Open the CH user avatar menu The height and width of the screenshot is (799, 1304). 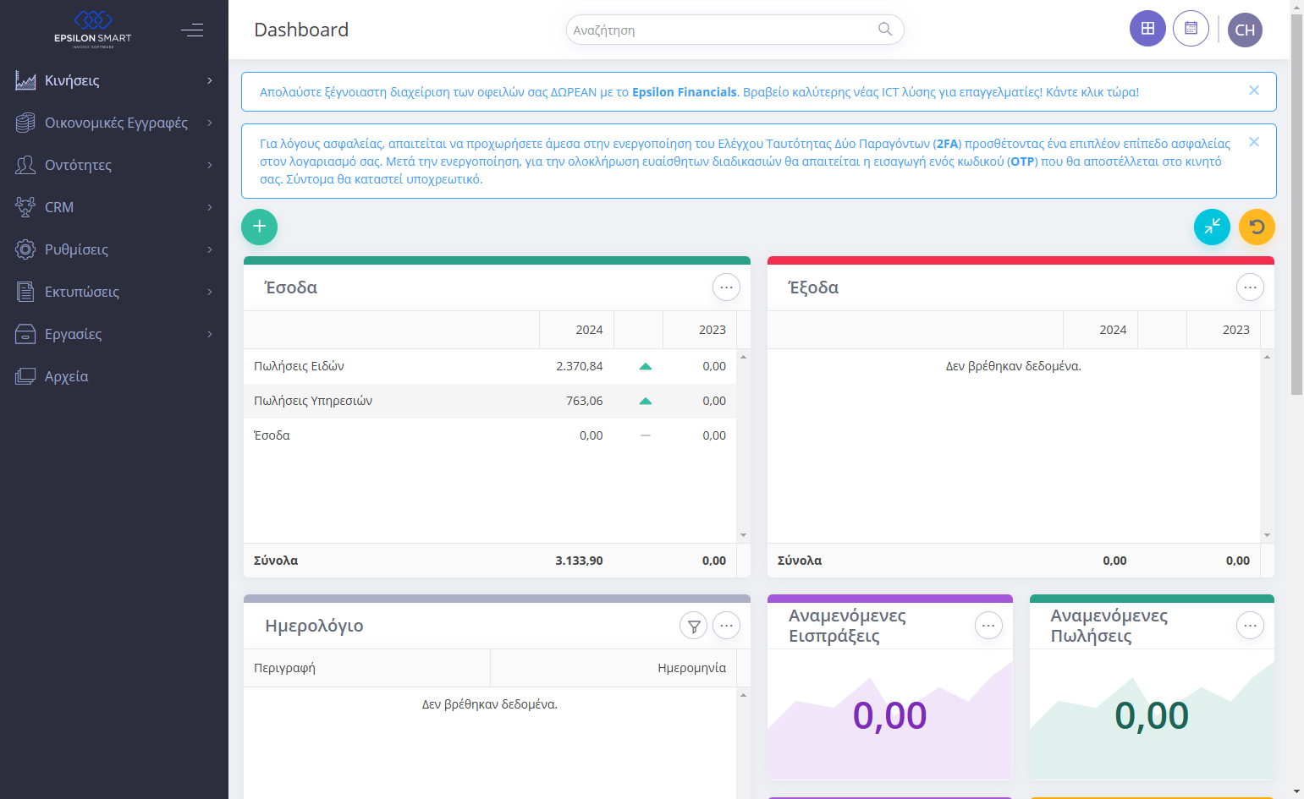tap(1245, 30)
